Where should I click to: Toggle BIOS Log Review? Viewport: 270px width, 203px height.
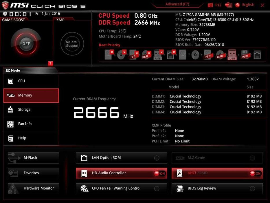pos(217,188)
